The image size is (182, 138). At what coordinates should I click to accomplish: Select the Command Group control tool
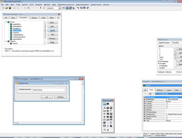pos(108,111)
